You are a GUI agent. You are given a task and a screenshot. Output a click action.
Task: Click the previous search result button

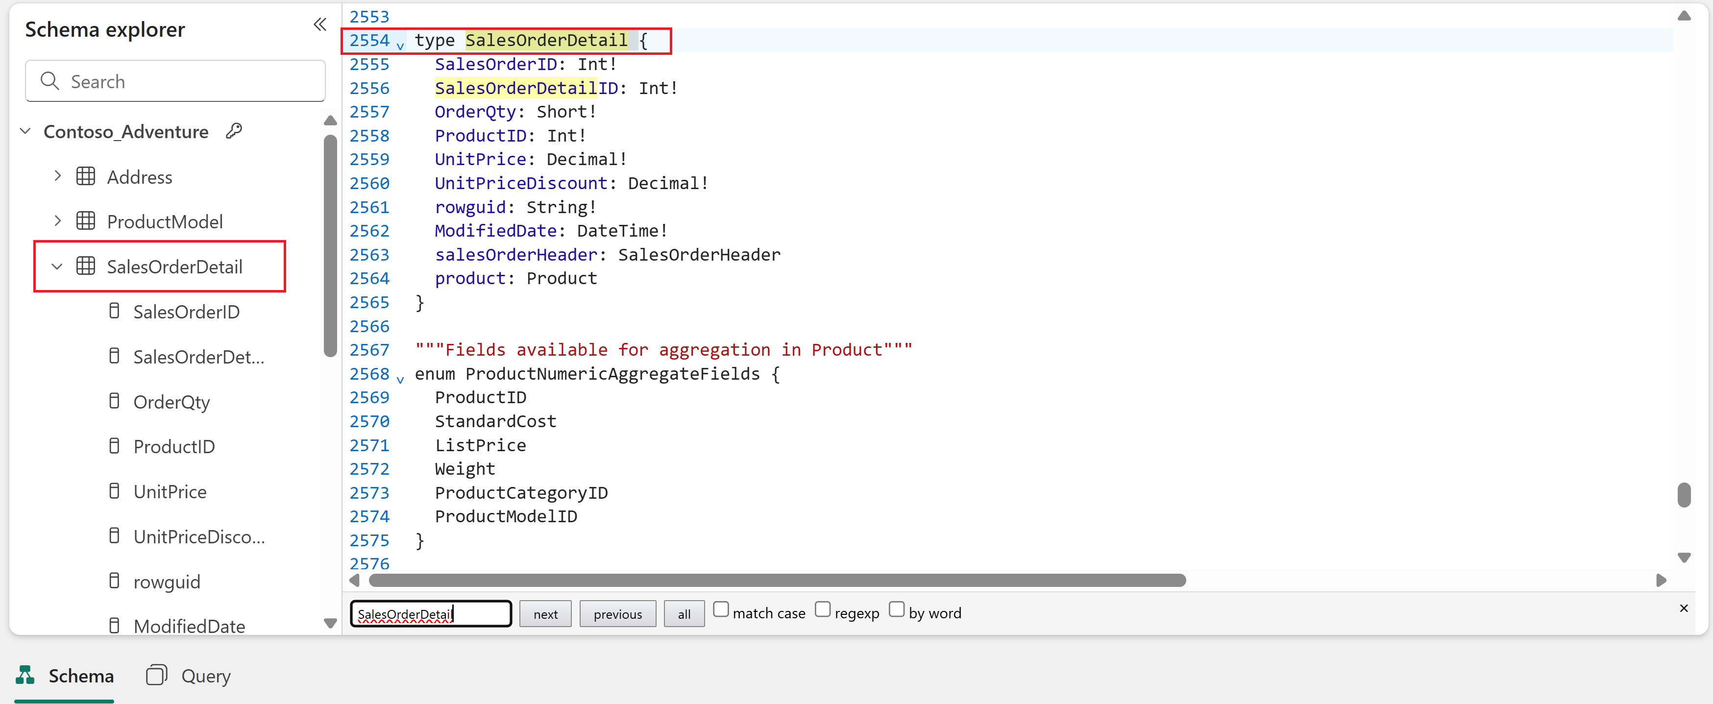tap(617, 614)
